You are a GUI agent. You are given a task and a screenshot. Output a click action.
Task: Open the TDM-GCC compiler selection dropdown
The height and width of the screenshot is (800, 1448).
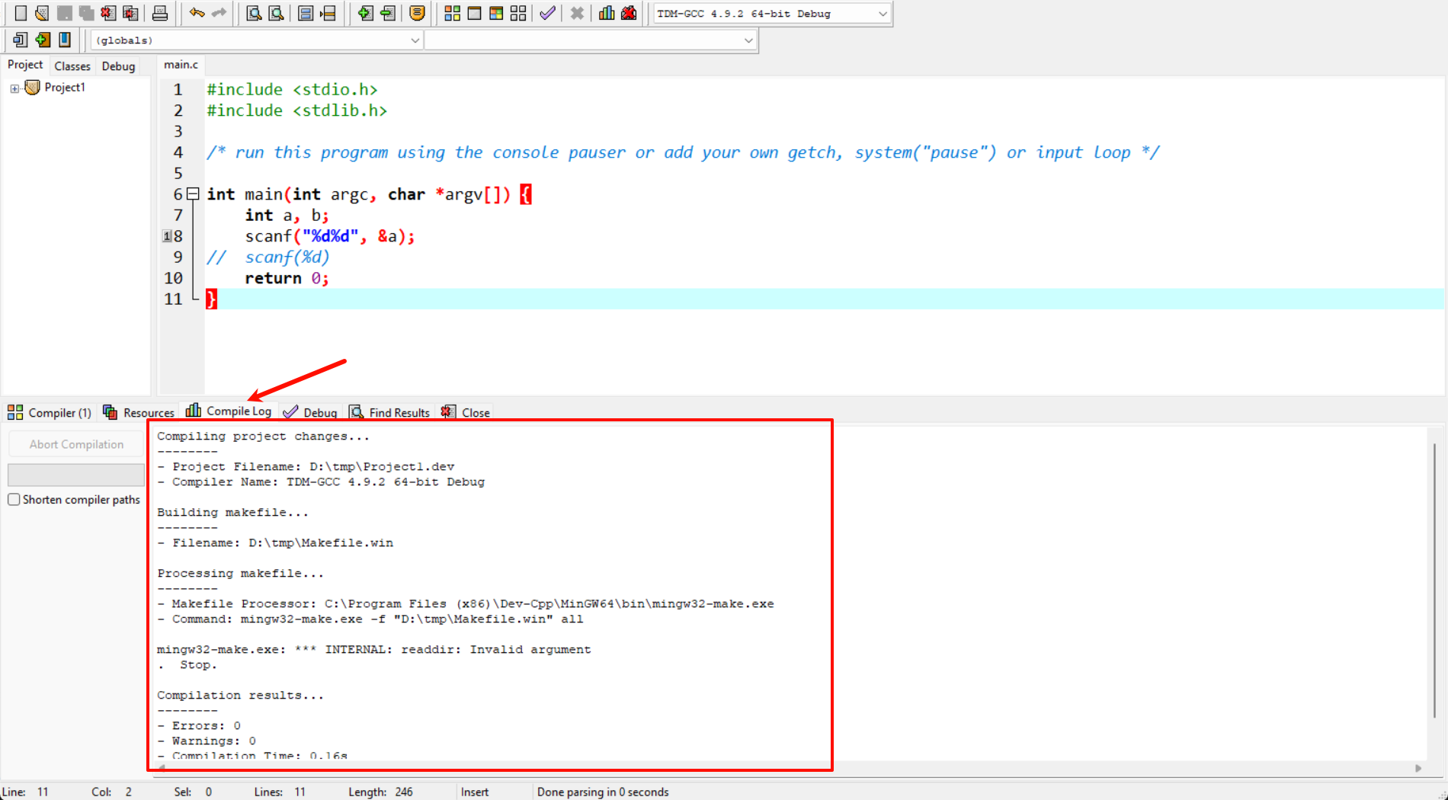point(883,14)
